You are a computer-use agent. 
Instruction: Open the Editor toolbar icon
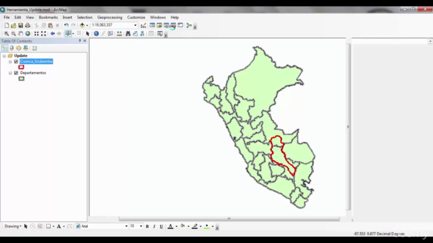tap(143, 26)
